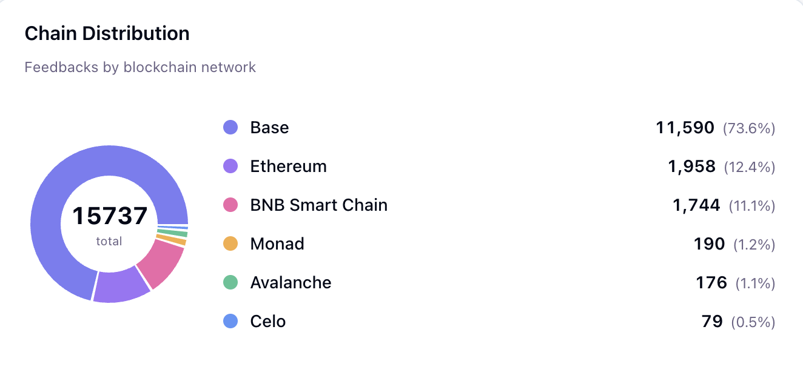The width and height of the screenshot is (803, 384).
Task: Click the 15737 total in donut center
Action: tap(110, 216)
